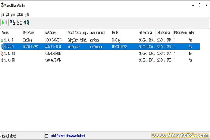Click the XiaoQiang device name cell

tap(27, 40)
